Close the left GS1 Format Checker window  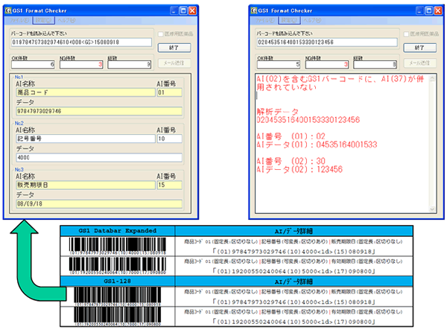pyautogui.click(x=193, y=11)
